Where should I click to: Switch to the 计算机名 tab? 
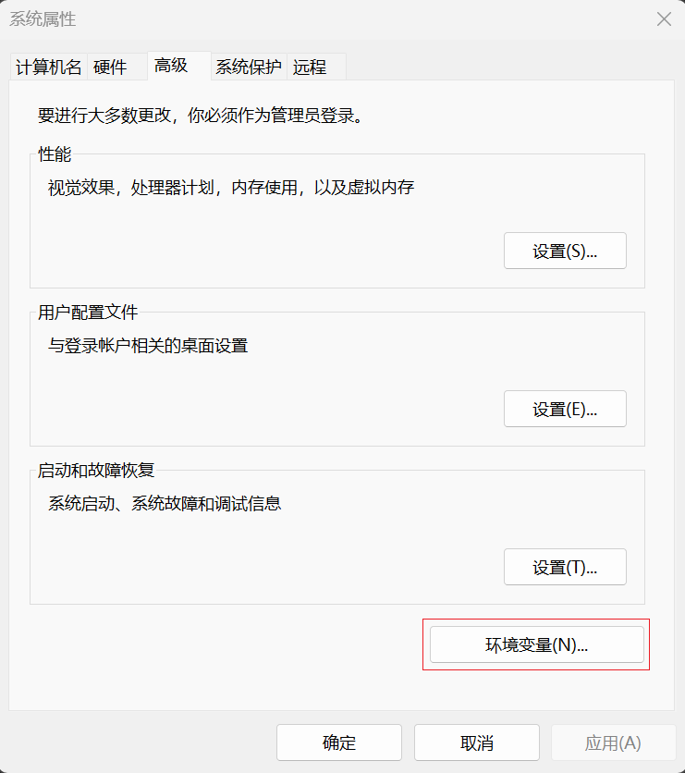(x=47, y=66)
